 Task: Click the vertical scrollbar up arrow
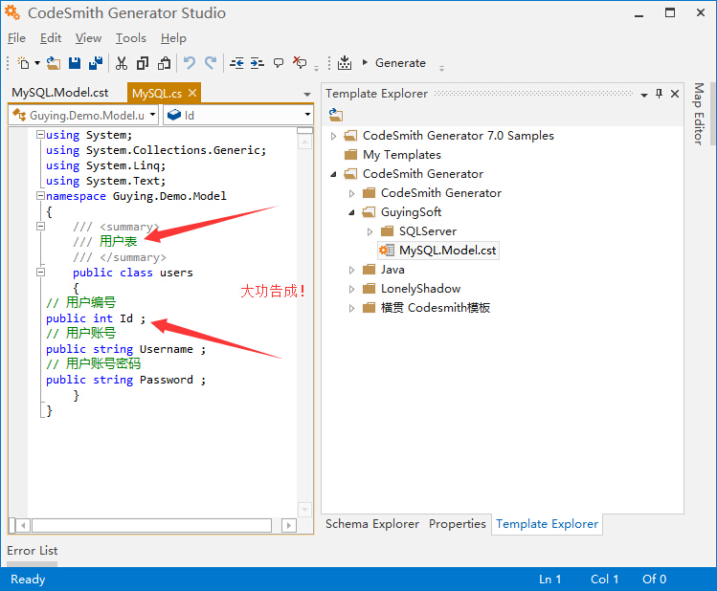point(304,142)
